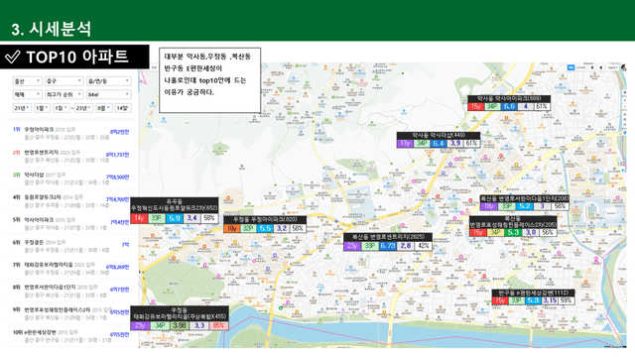Click the purple 23y swatch on 태화강유보라 label
The width and height of the screenshot is (635, 357).
pyautogui.click(x=140, y=325)
